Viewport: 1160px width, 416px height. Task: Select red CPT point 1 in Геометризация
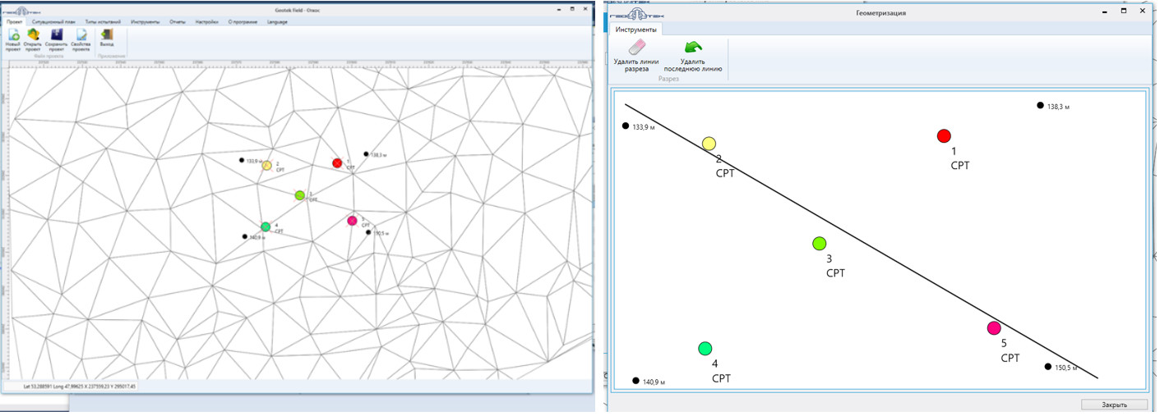point(944,136)
